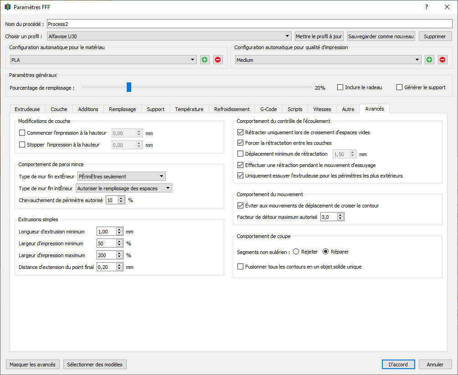The image size is (458, 375).
Task: Click green plus icon beside Medium quality
Action: (x=429, y=60)
